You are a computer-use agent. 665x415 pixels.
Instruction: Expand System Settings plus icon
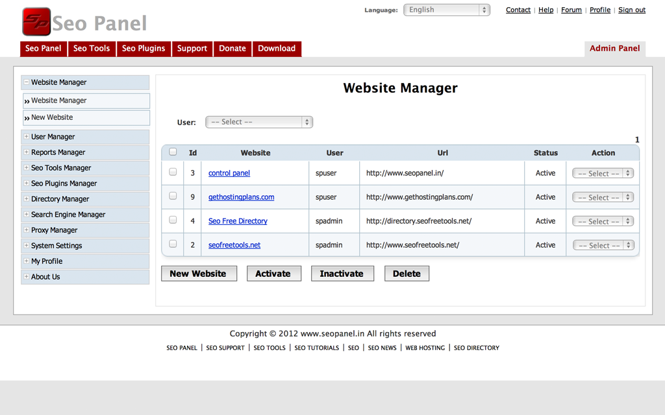(26, 245)
